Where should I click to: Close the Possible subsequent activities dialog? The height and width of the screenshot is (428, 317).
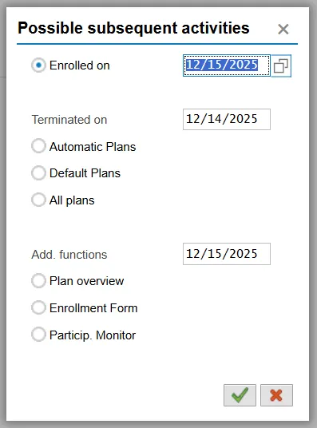click(283, 29)
